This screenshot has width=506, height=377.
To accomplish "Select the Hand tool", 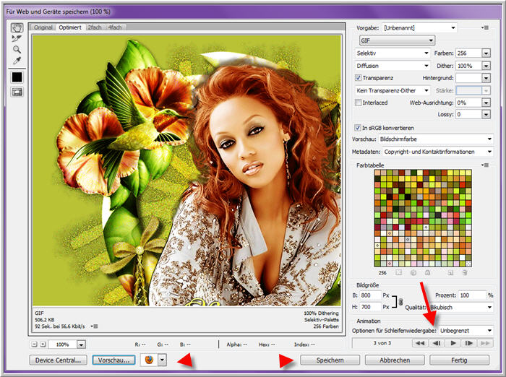I will (x=17, y=27).
